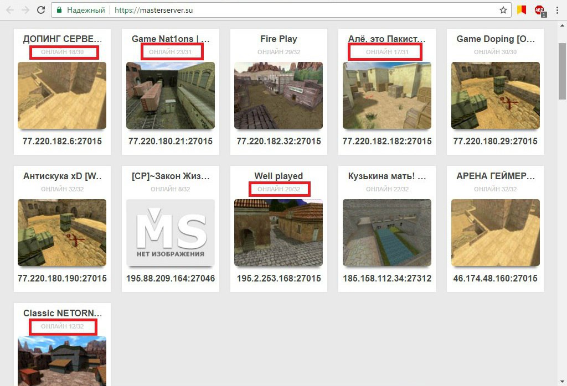This screenshot has width=567, height=386.
Task: Open Chrome's three-dot menu
Action: 557,10
